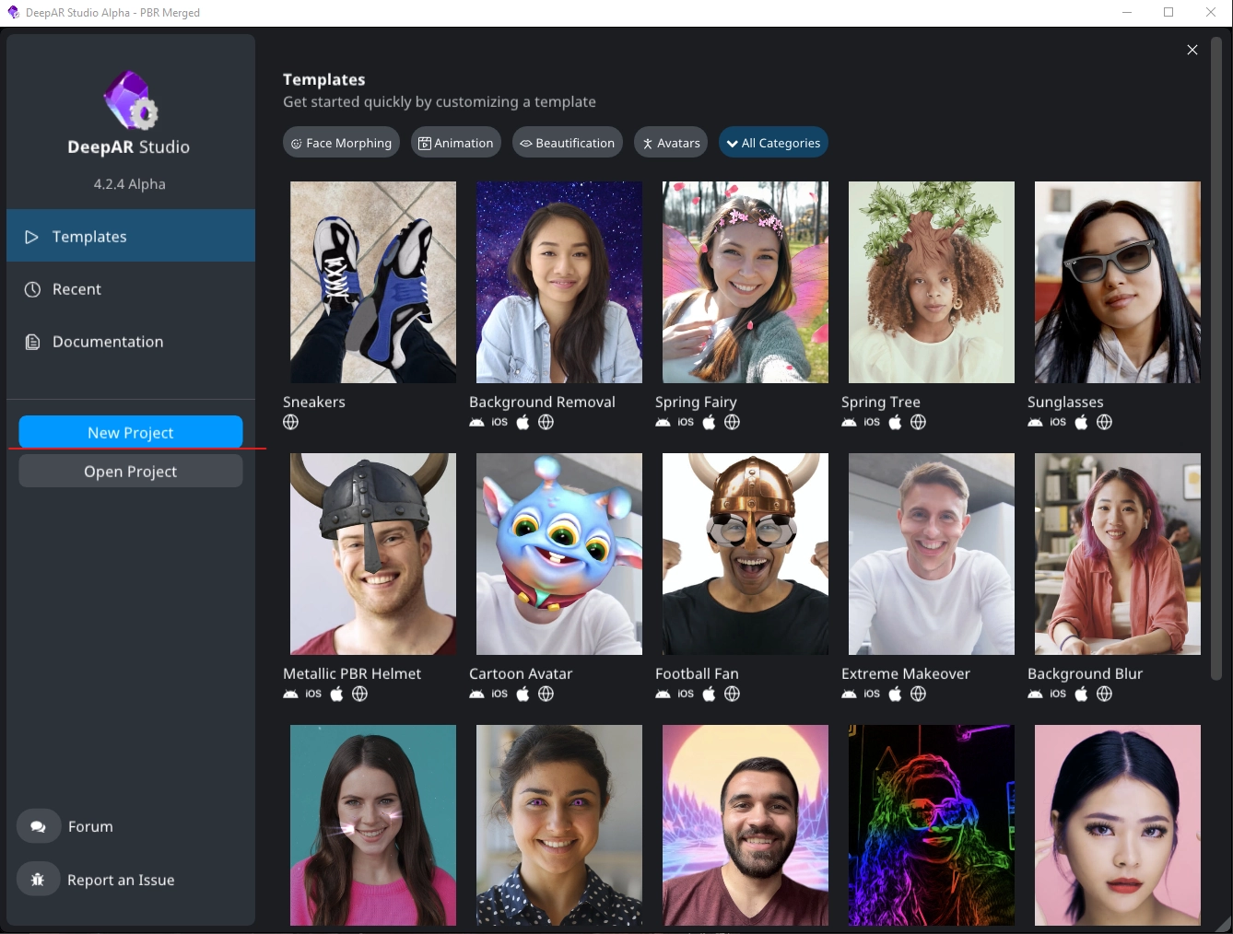This screenshot has width=1233, height=934.
Task: Click the 'Sunglasses' title text
Action: tap(1065, 402)
